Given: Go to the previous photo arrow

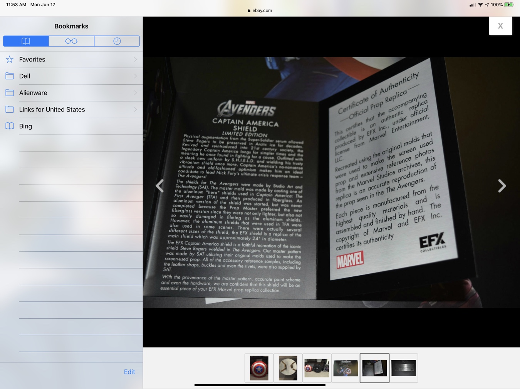Looking at the screenshot, I should tap(160, 186).
